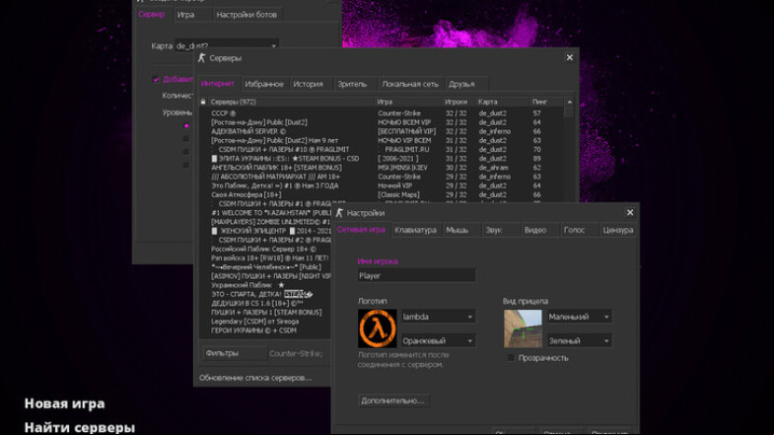Image resolution: width=774 pixels, height=435 pixels.
Task: Click Новая игра in main menu
Action: coord(65,403)
